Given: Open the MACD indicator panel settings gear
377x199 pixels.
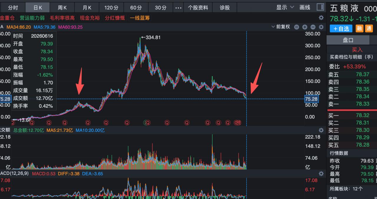Looking at the screenshot, I should click(321, 174).
